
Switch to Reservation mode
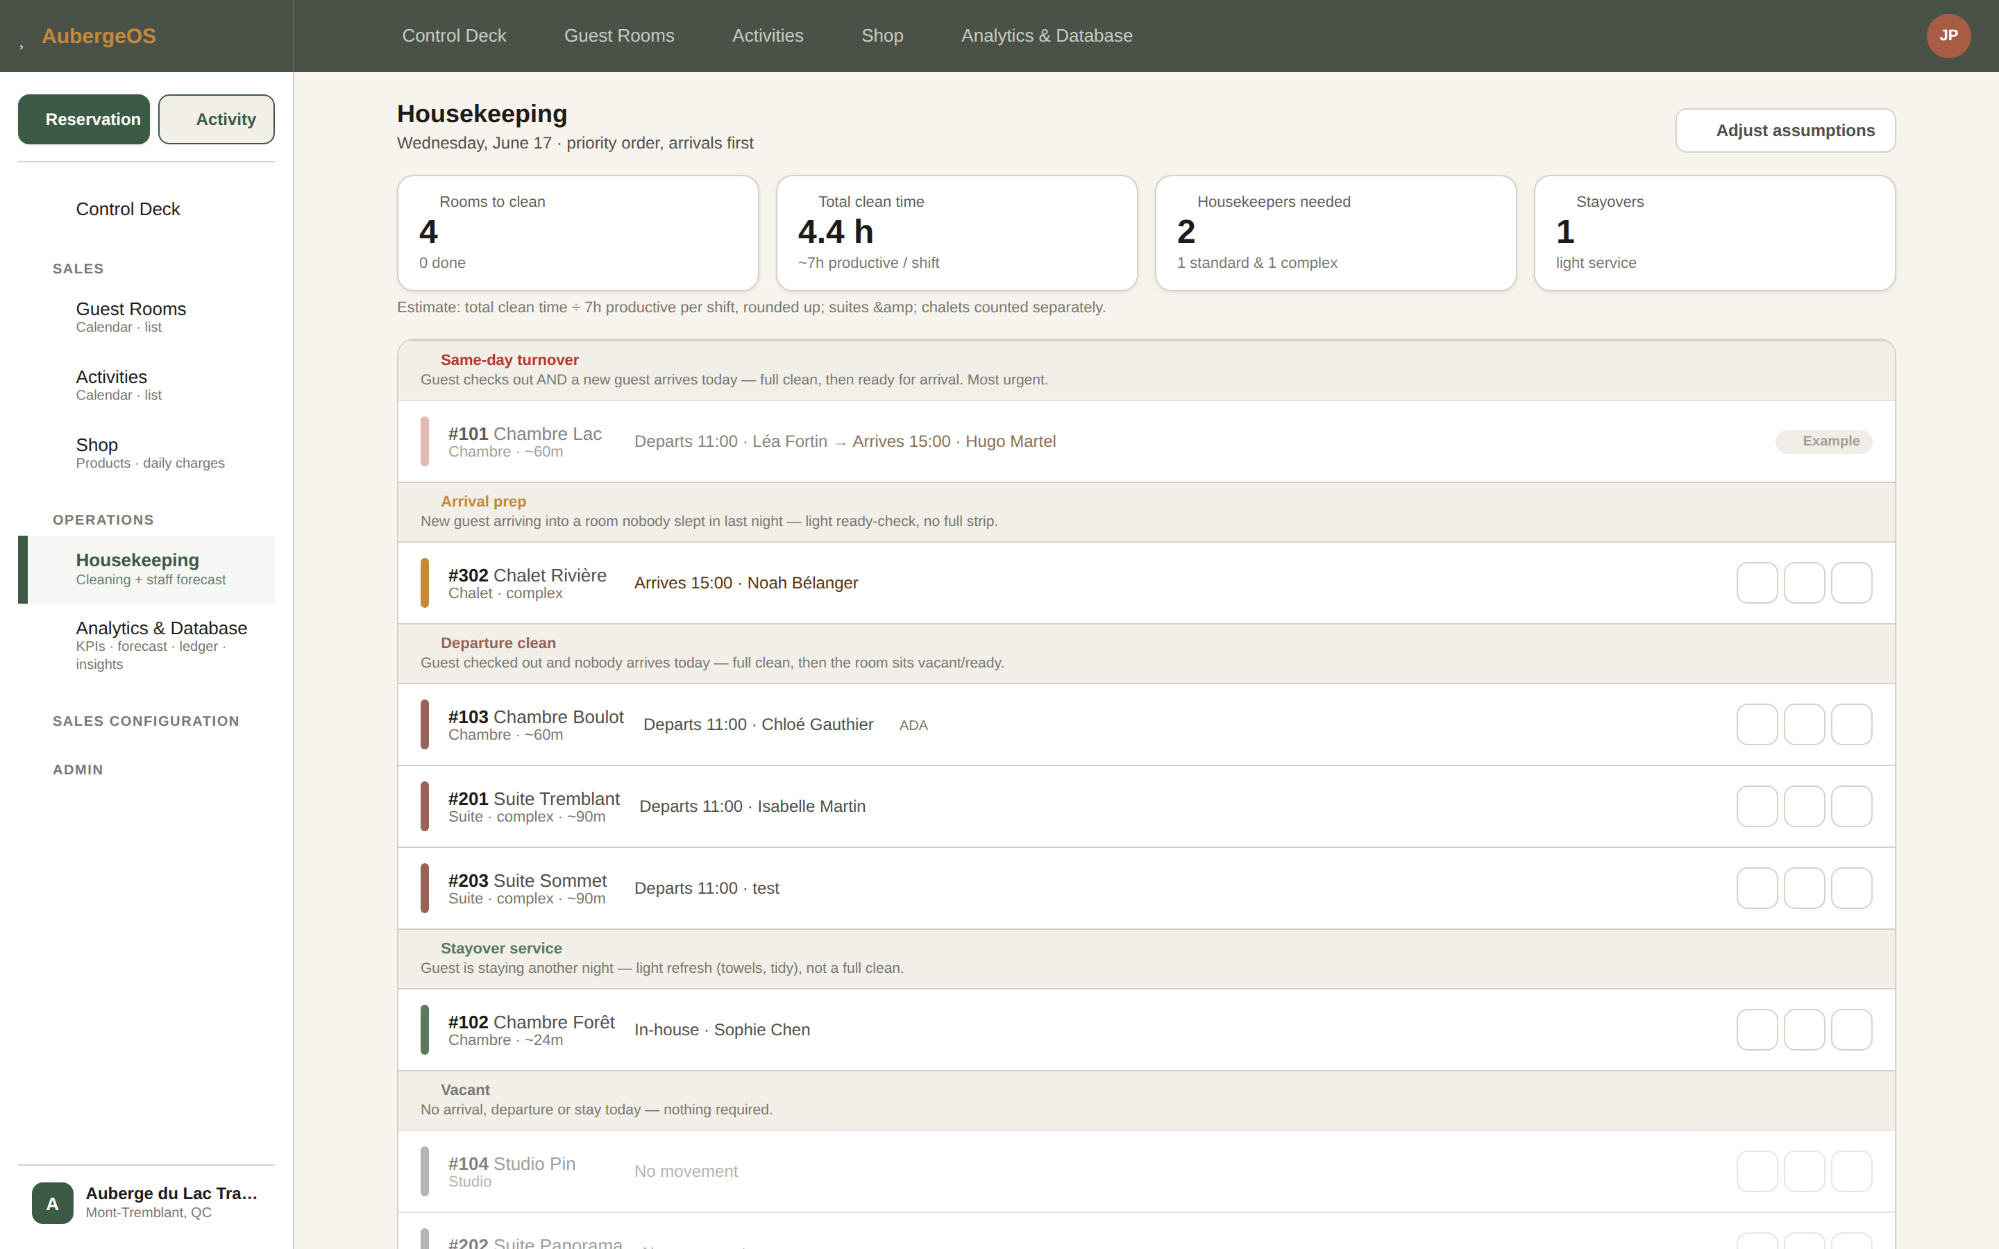coord(84,119)
